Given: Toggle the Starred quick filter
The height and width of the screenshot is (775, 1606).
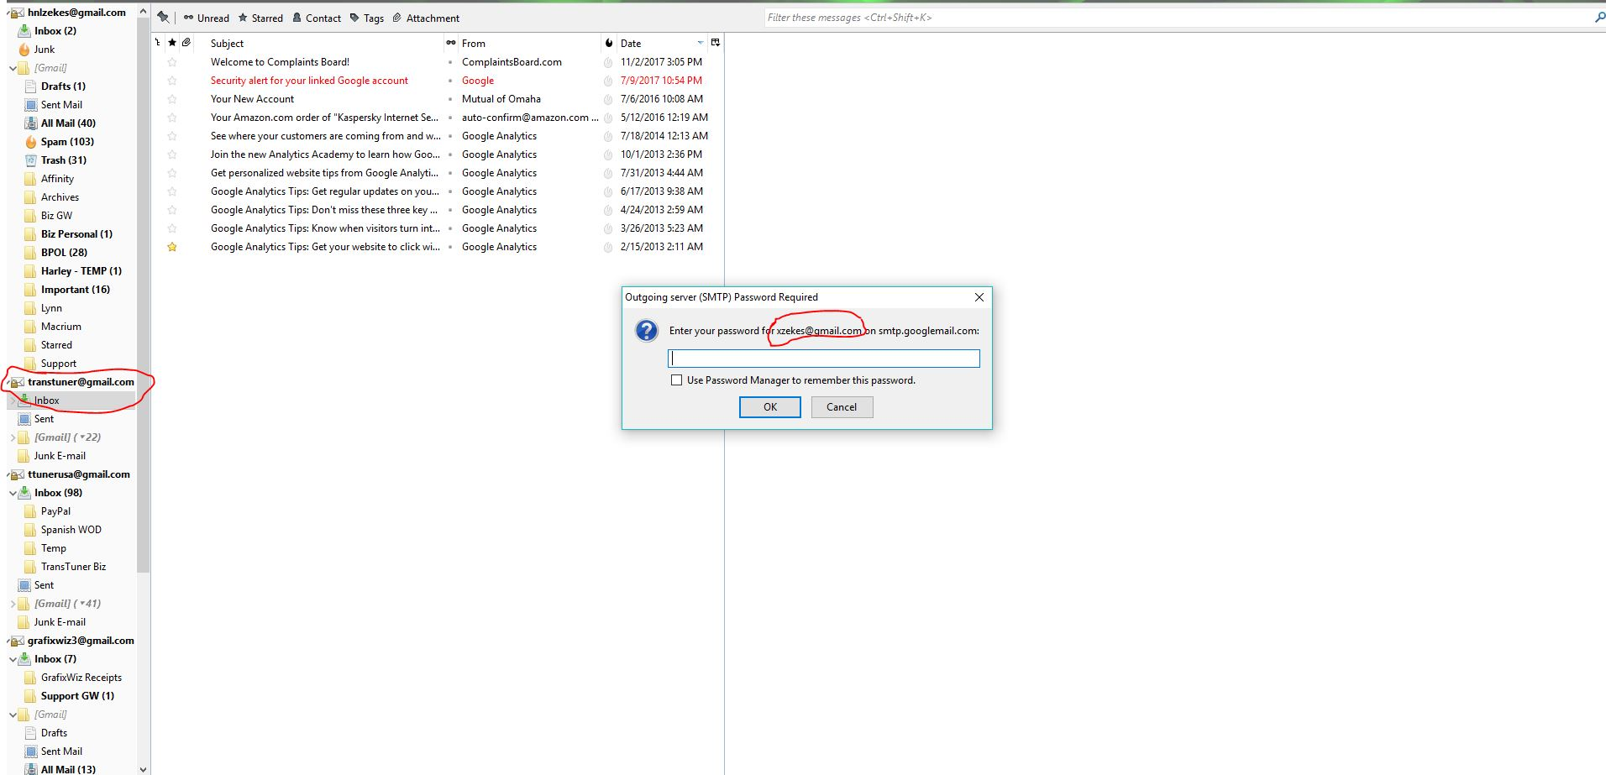Looking at the screenshot, I should click(260, 18).
